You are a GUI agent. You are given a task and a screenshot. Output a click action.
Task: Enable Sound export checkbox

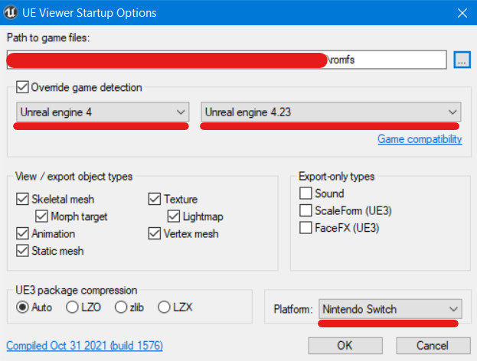click(x=306, y=194)
